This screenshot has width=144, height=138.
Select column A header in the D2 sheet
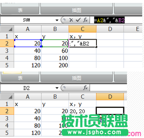coord(28,97)
